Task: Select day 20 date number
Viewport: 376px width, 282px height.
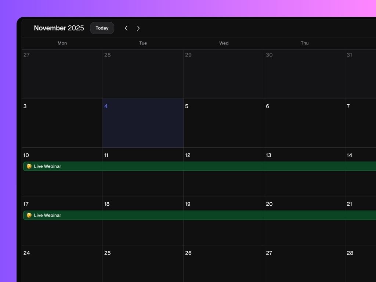Action: point(269,204)
